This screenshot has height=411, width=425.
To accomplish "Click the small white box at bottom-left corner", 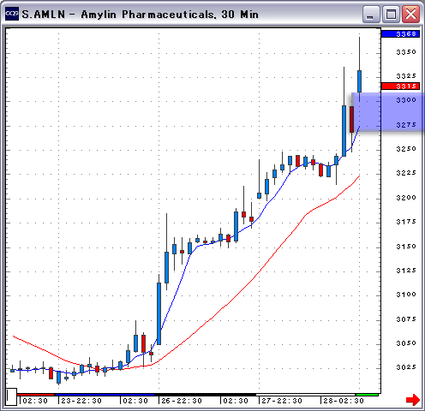I will click(x=11, y=396).
